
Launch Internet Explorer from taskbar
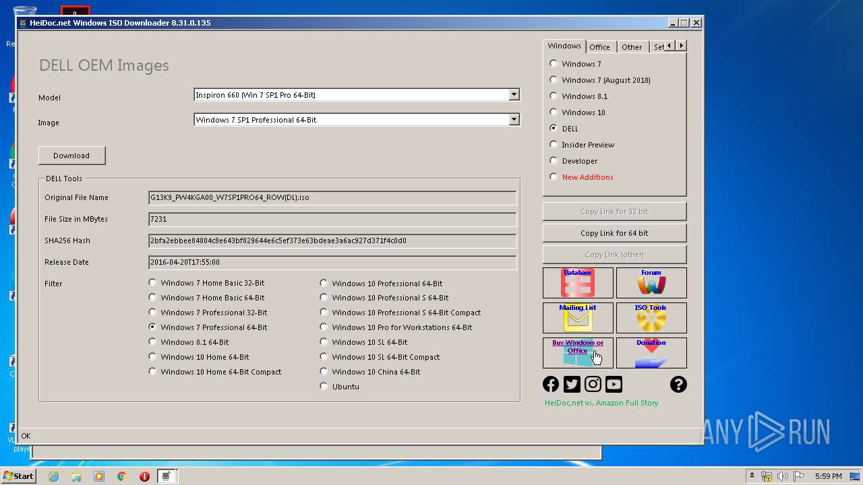pos(54,476)
